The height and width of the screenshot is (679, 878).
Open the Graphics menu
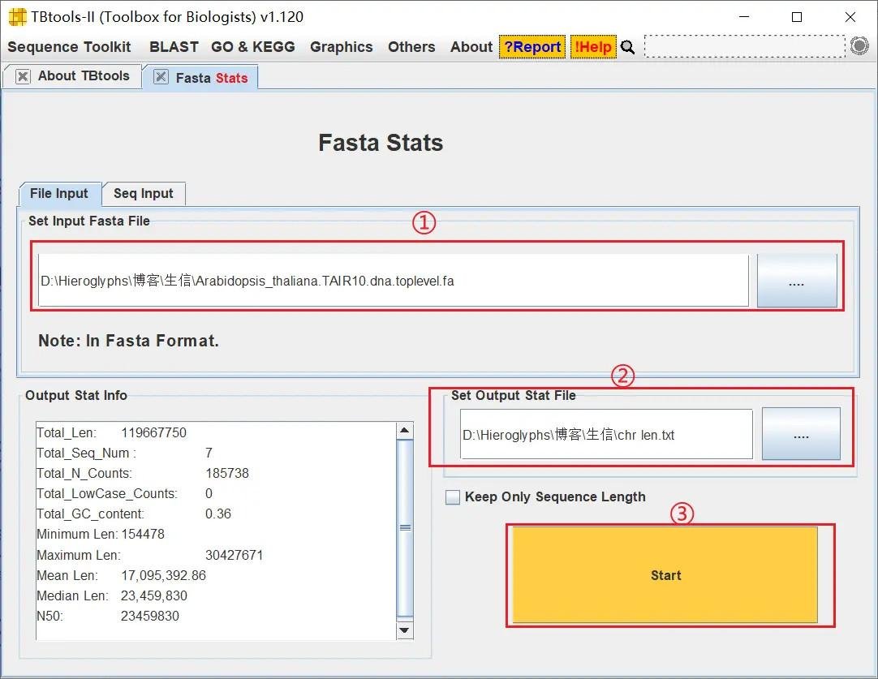[x=342, y=47]
